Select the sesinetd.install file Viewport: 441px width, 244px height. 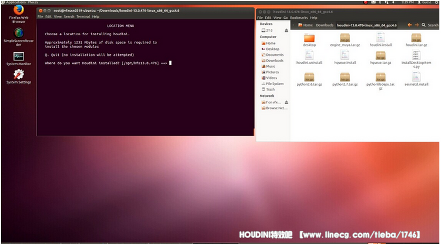[x=416, y=79]
